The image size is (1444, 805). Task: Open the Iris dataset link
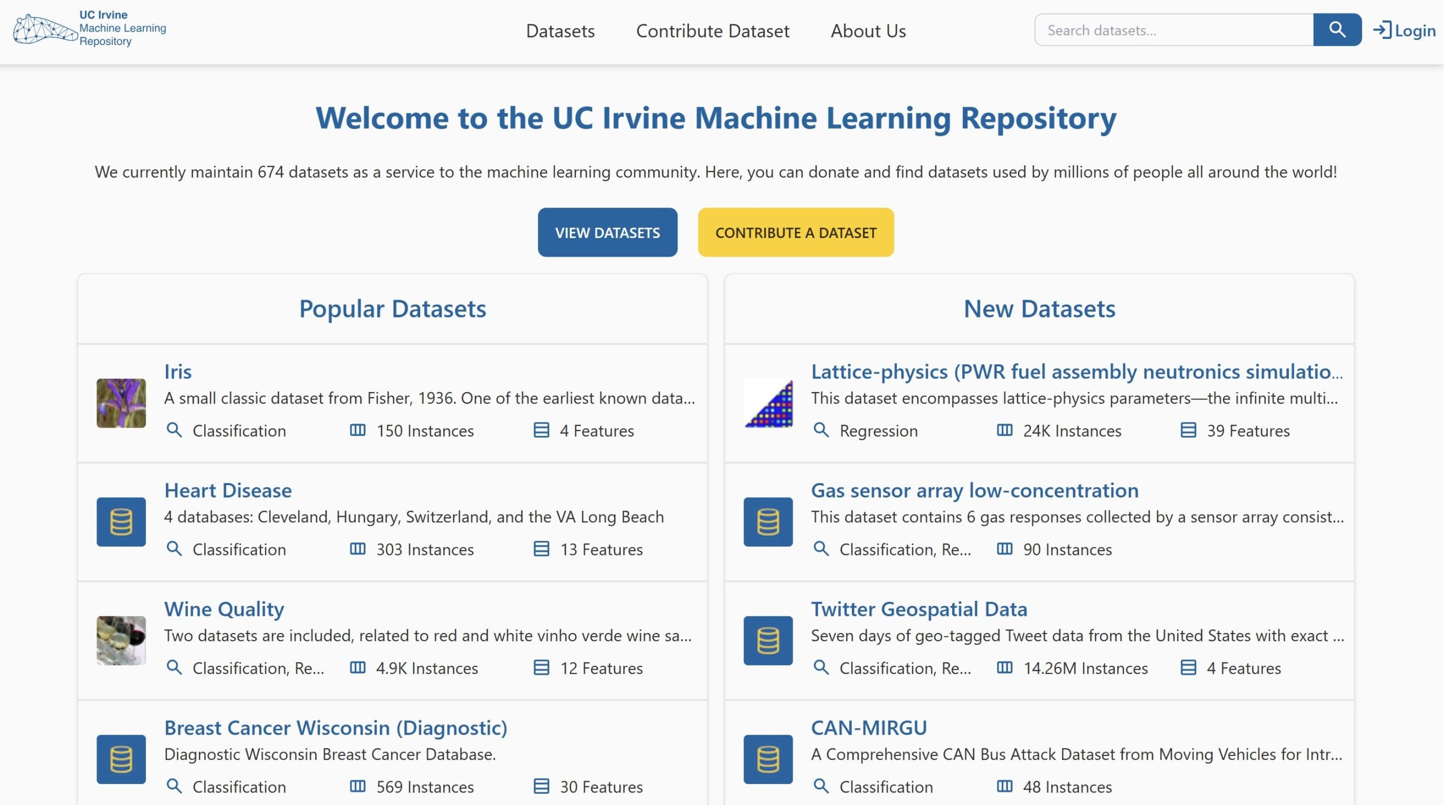pos(178,371)
